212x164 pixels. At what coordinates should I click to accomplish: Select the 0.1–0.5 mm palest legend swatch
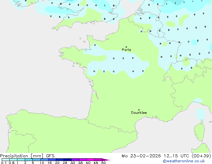click(x=6, y=160)
